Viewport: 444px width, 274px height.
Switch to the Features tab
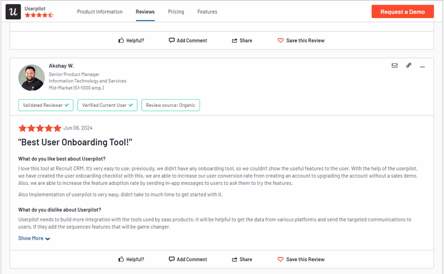pyautogui.click(x=207, y=12)
